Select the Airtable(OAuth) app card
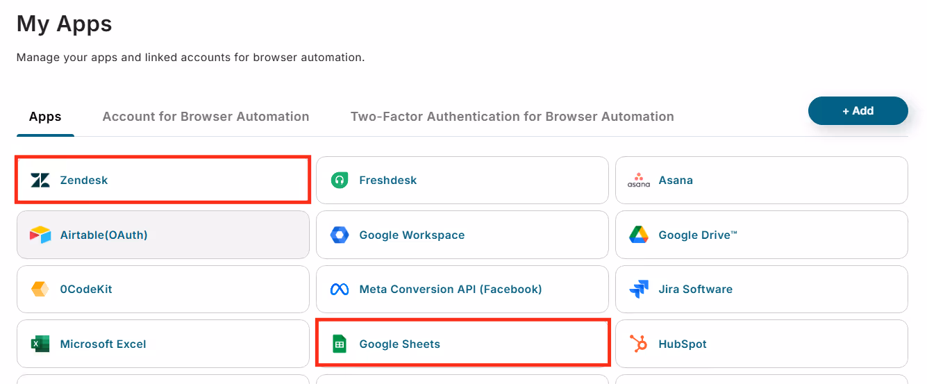 (163, 235)
